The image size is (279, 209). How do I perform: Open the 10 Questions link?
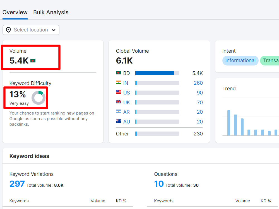(159, 184)
